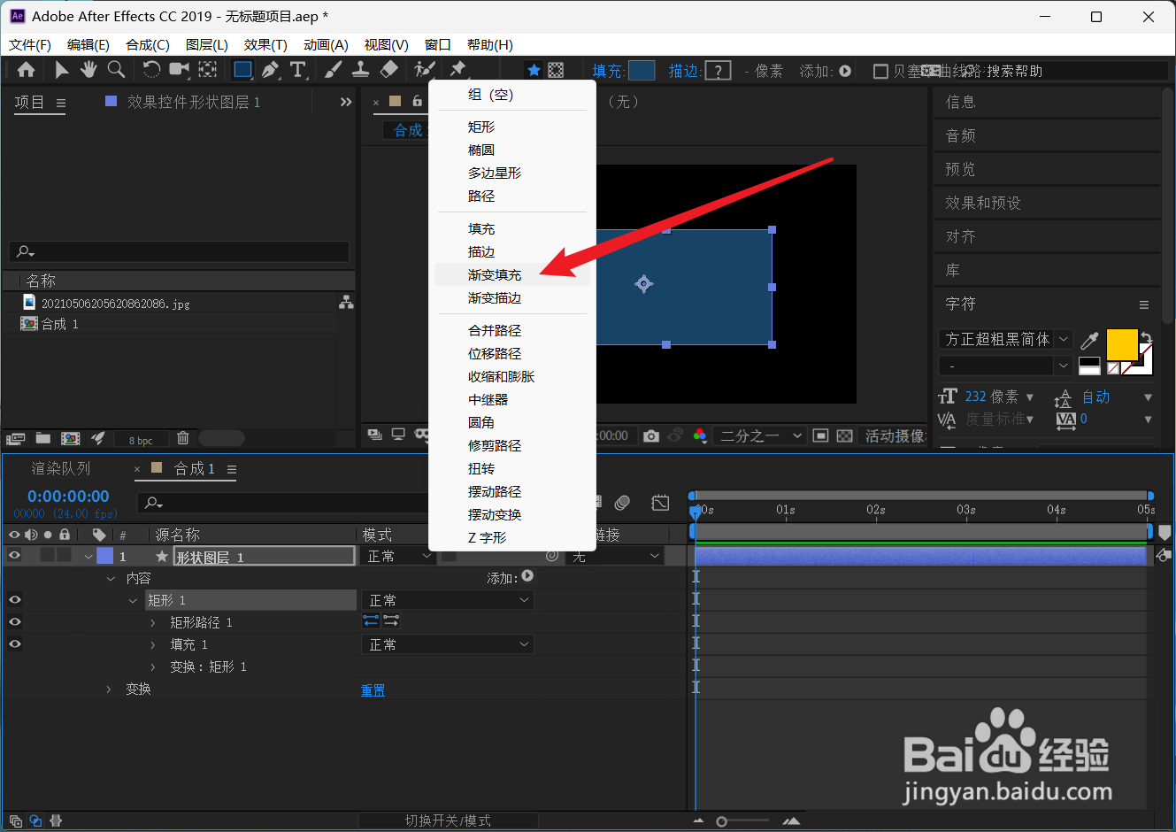Toggle the blue star tool-creates-shape button
1176x832 pixels.
[x=533, y=71]
